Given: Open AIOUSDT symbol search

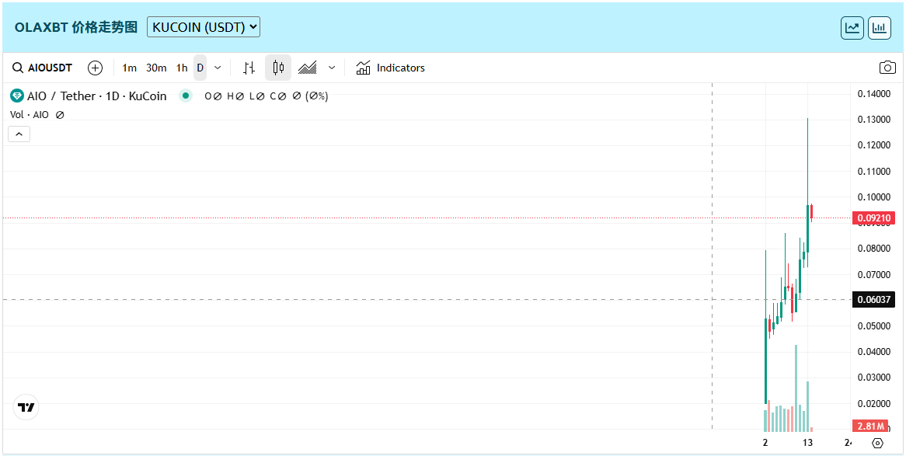Looking at the screenshot, I should pos(43,68).
